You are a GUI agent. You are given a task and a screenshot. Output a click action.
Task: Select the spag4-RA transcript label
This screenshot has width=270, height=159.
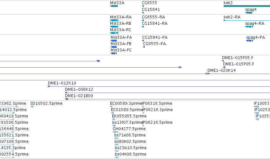tap(255, 23)
